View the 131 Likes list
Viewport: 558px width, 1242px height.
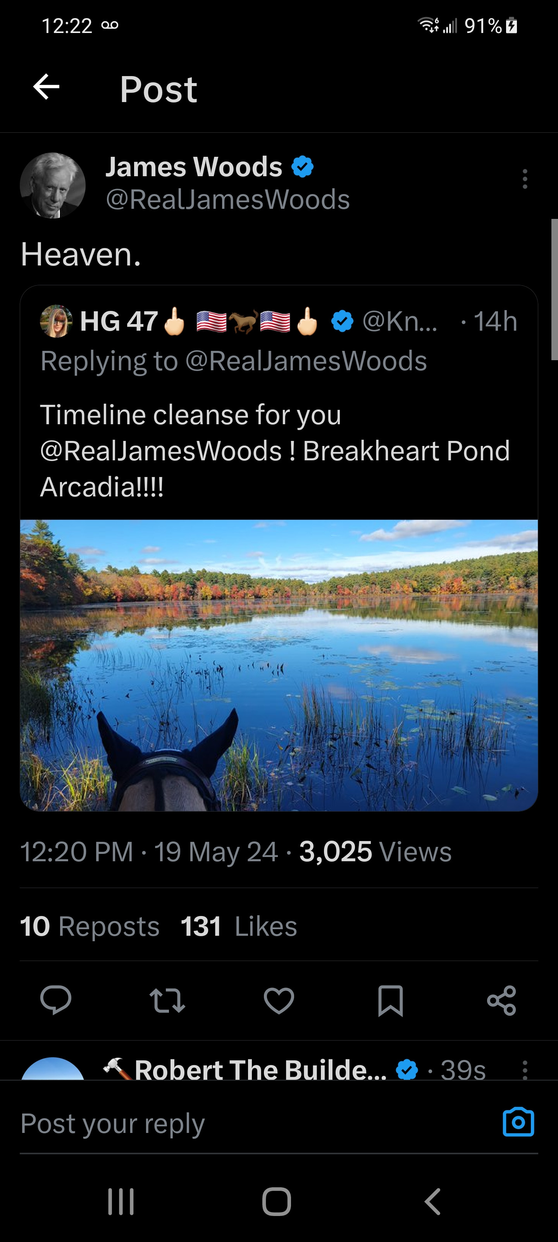pyautogui.click(x=239, y=926)
